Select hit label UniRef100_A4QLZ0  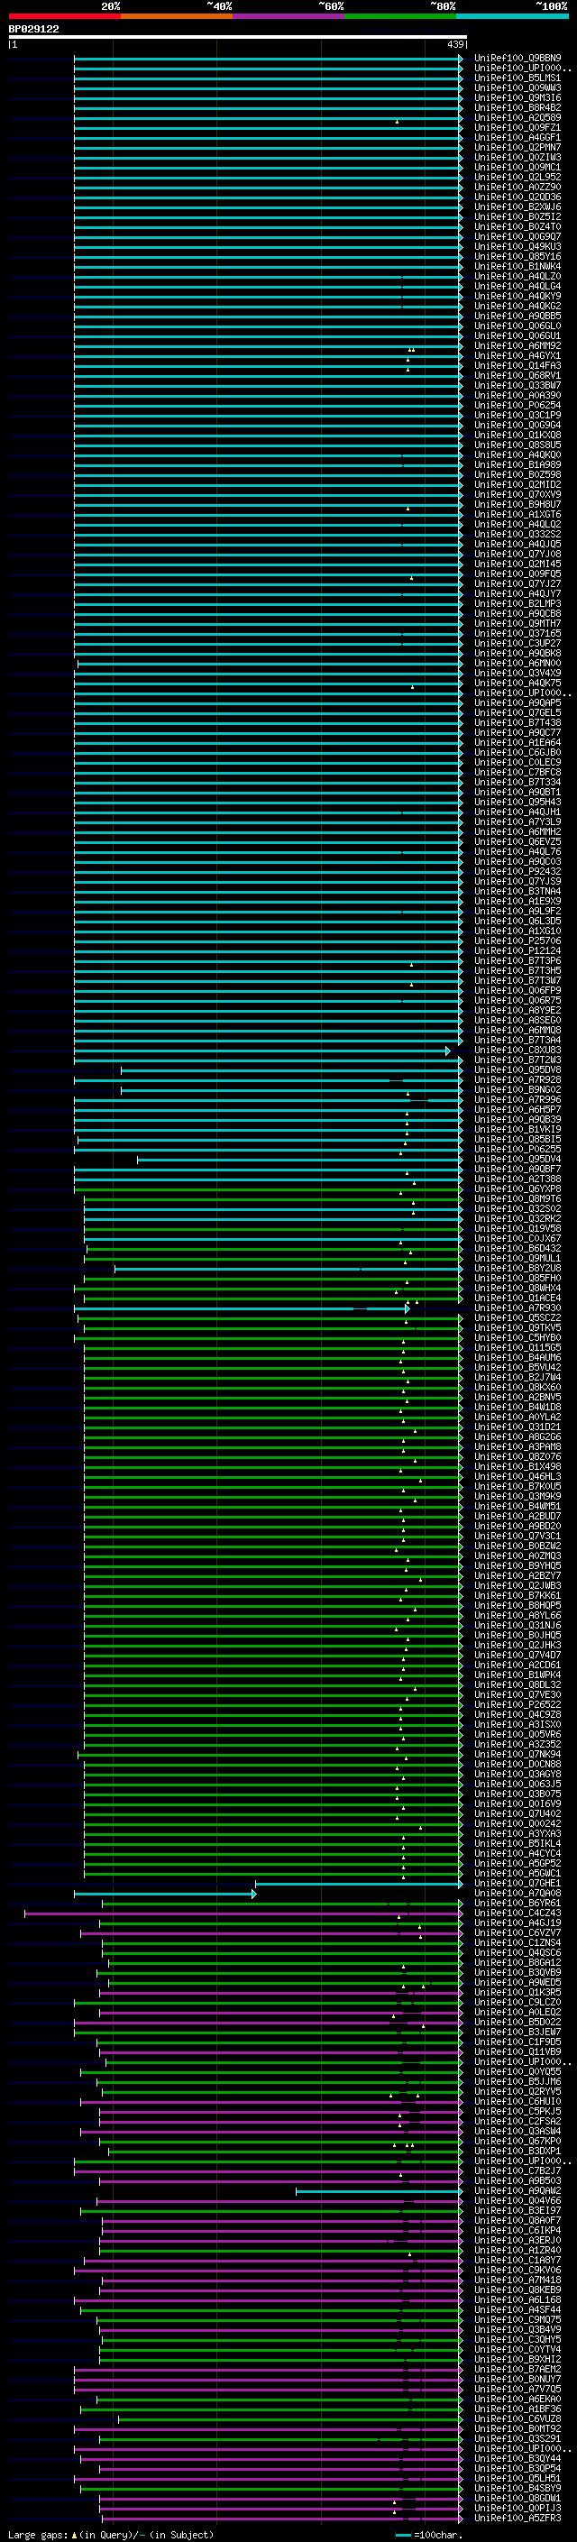coord(517,276)
